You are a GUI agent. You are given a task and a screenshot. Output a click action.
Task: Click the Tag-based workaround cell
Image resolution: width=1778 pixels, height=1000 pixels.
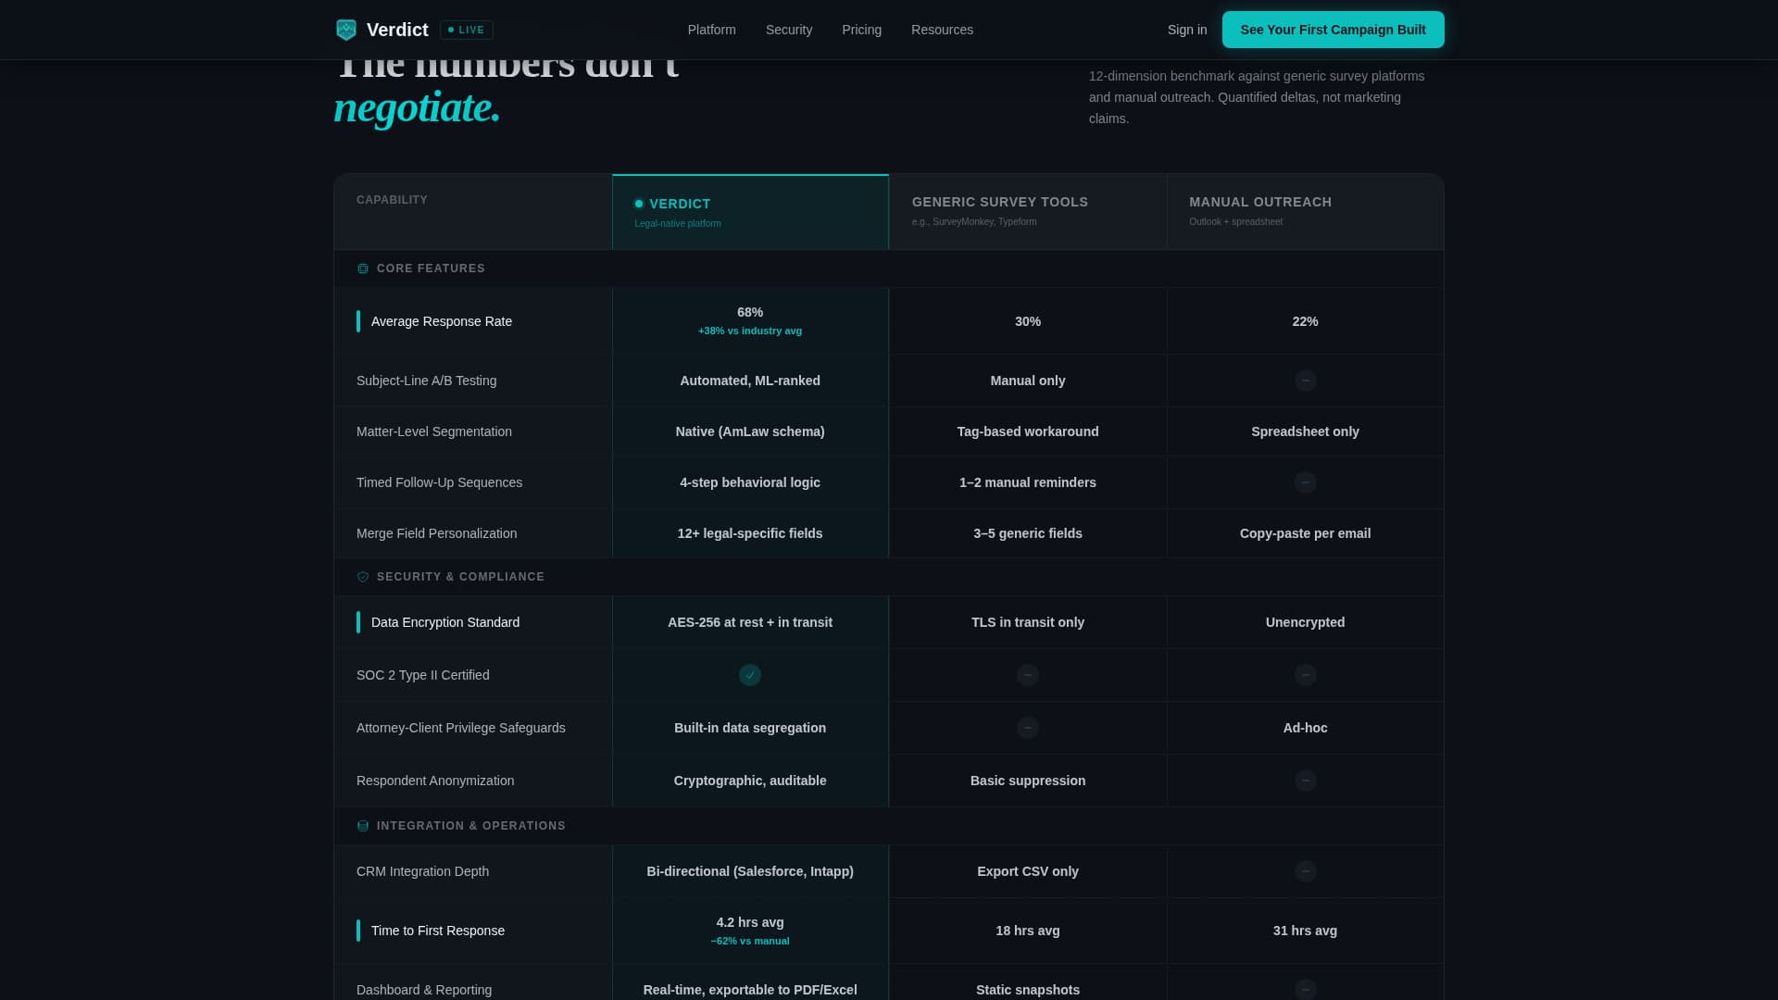tap(1028, 431)
